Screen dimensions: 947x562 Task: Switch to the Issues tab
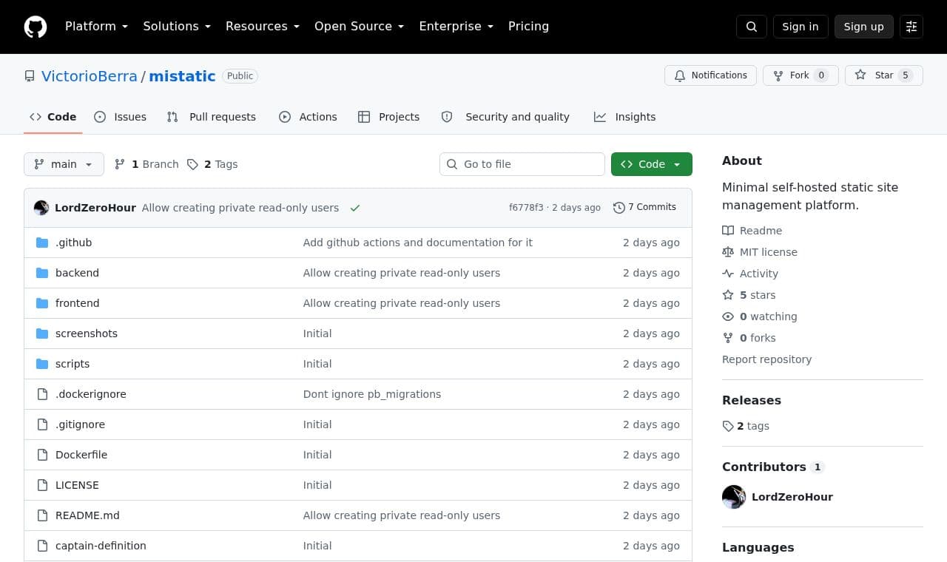click(121, 117)
